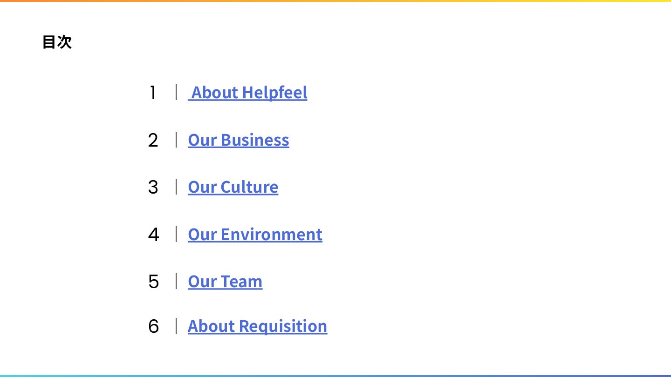
Task: Follow the Our Environment link
Action: click(255, 235)
